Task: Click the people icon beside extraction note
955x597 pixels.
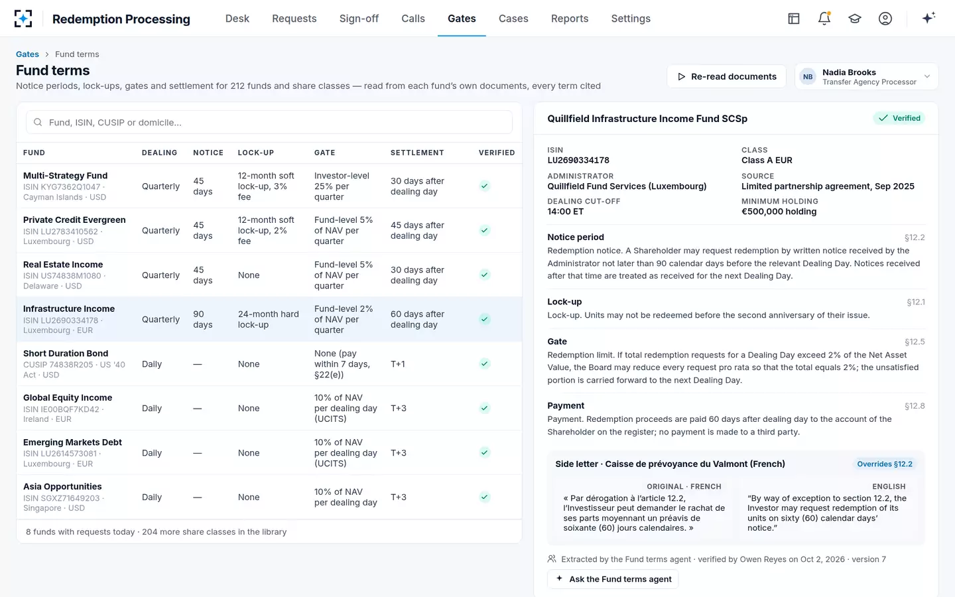Action: click(x=552, y=559)
